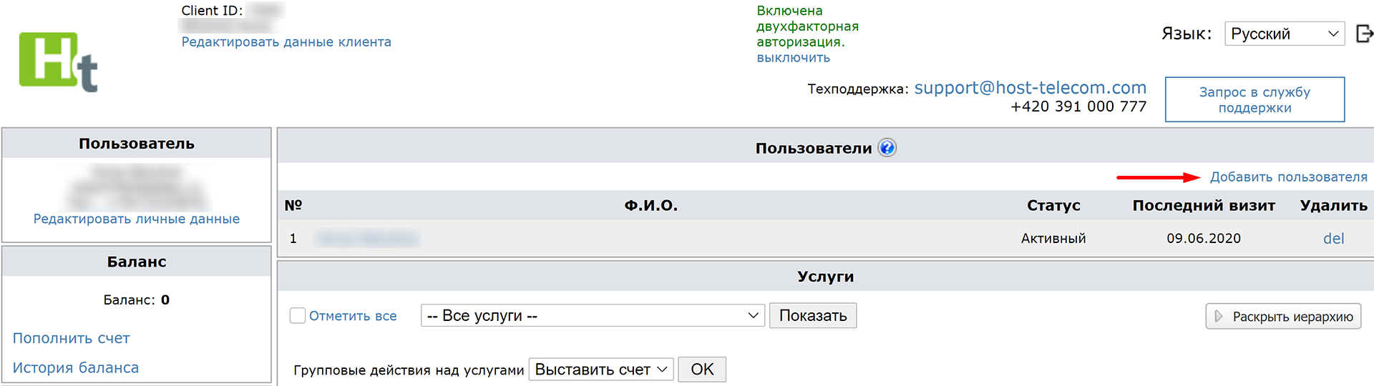
Task: Open the Все услуги dropdown
Action: (x=593, y=315)
